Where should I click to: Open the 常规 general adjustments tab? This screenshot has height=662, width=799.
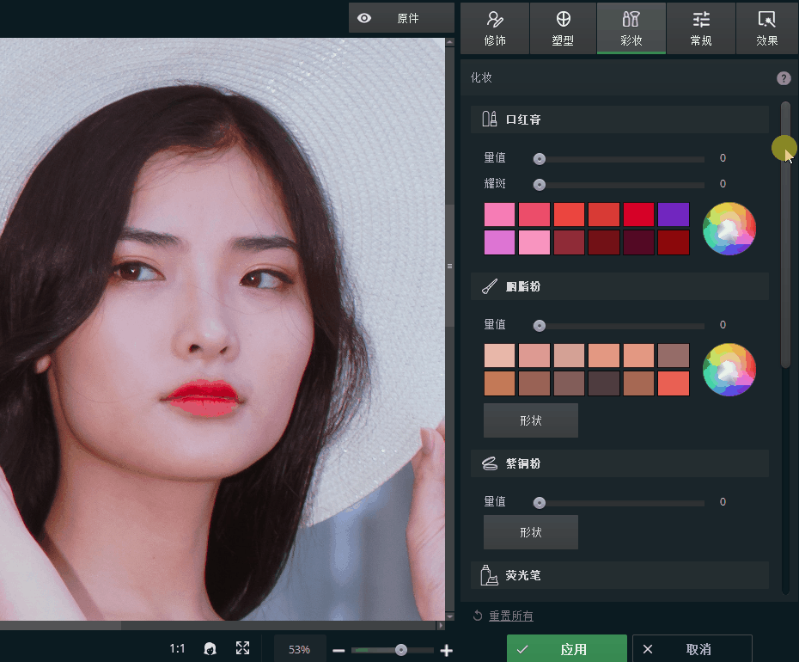click(x=701, y=28)
